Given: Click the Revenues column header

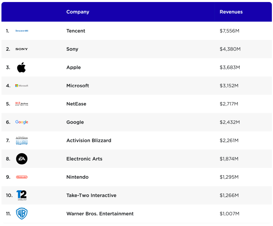Looking at the screenshot, I should 231,12.
